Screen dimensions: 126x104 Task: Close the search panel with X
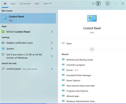[123, 3]
